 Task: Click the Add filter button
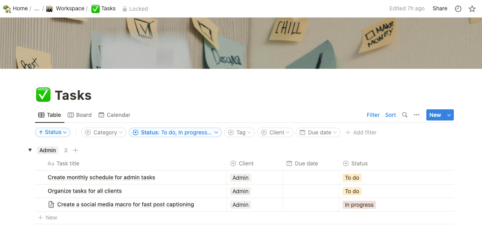(361, 132)
